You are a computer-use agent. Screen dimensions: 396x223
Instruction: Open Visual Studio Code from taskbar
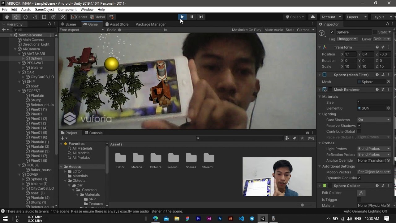pos(241,219)
